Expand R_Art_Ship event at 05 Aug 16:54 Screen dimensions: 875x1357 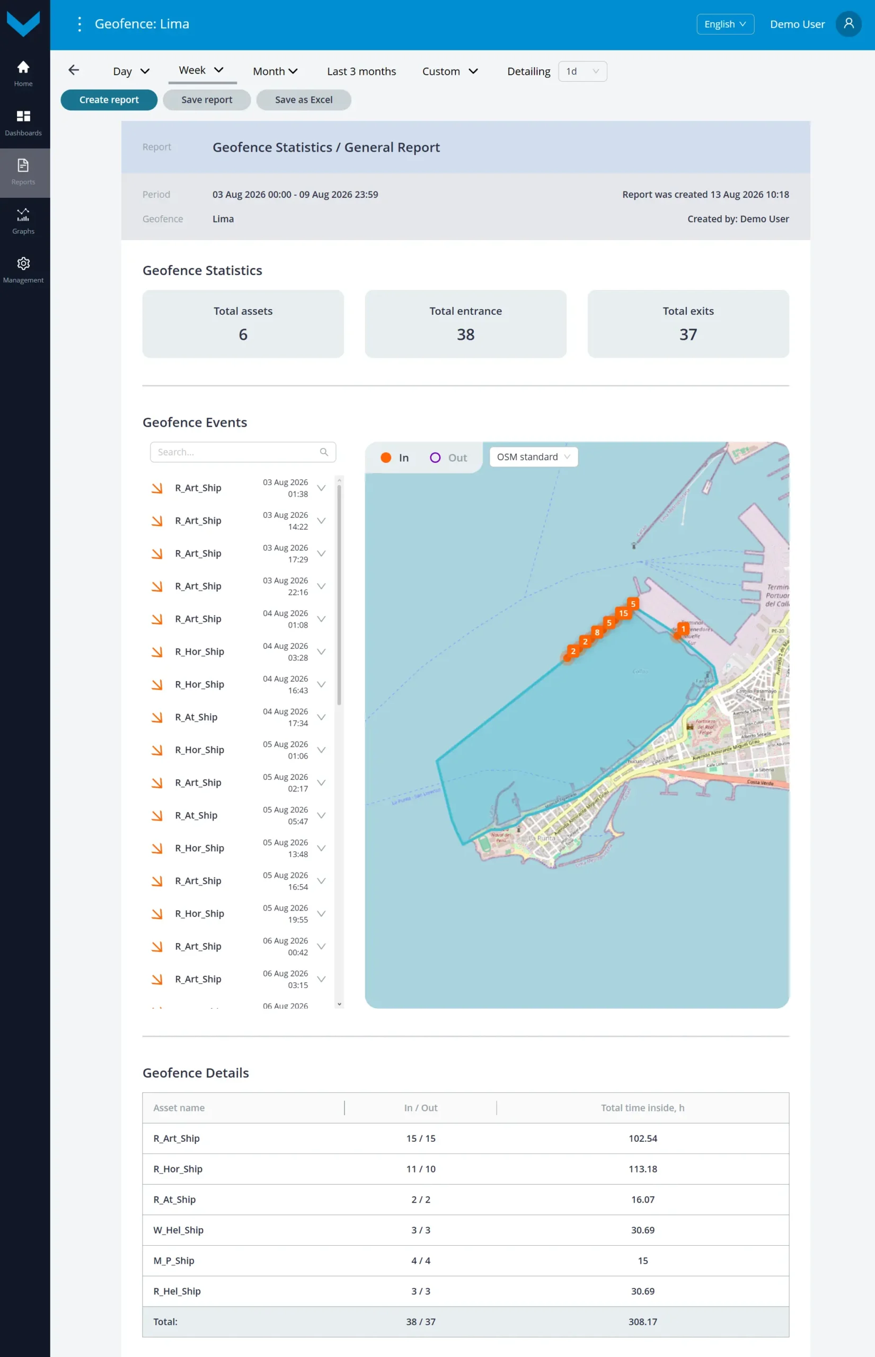point(321,881)
